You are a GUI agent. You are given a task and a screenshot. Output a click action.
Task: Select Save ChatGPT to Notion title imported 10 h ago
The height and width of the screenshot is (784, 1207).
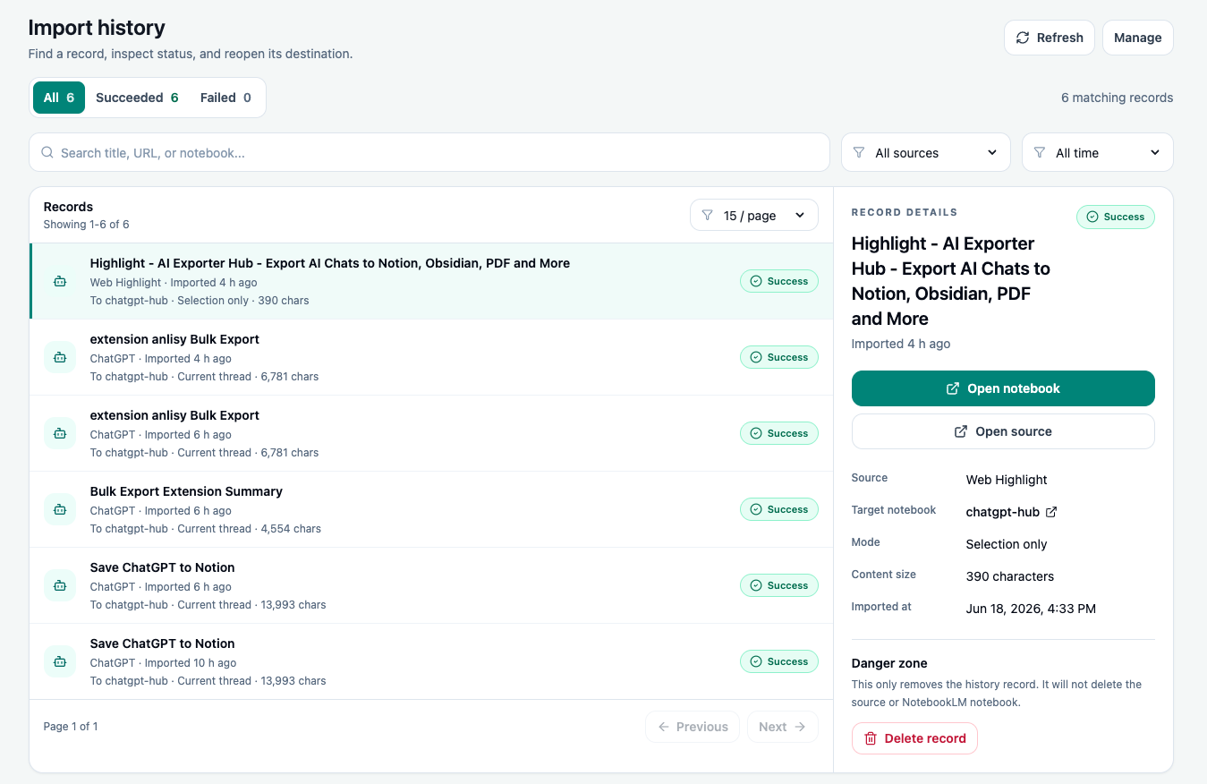point(162,643)
